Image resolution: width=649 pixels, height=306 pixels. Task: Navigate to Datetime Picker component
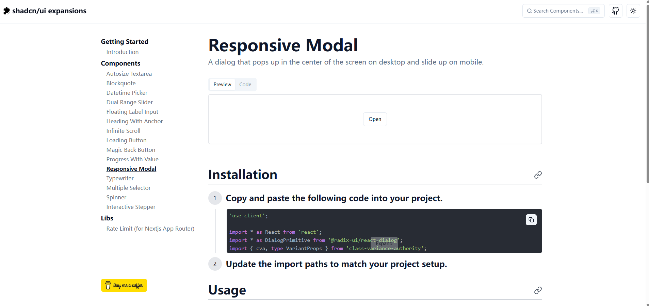(x=127, y=93)
